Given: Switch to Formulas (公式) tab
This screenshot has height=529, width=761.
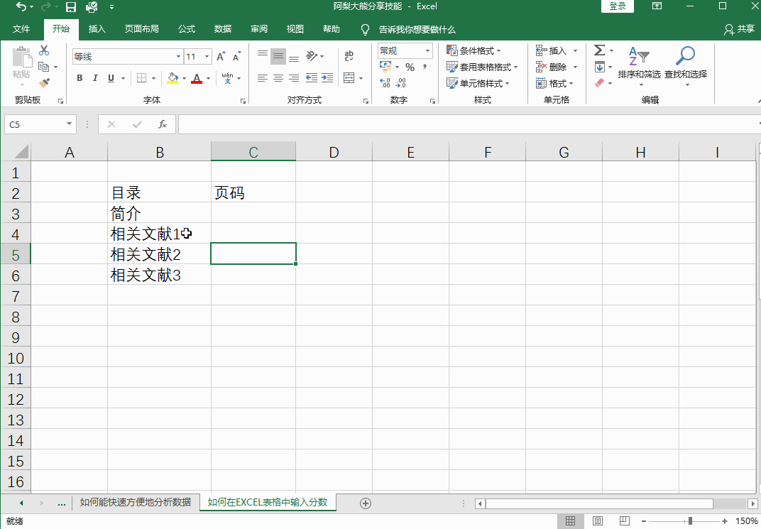Looking at the screenshot, I should click(187, 29).
